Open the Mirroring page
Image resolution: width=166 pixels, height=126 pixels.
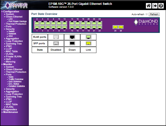pos(11,62)
